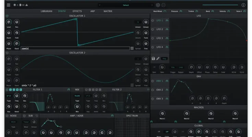
Task: Open Sub wave Triangle dropdown
Action: tap(26, 122)
